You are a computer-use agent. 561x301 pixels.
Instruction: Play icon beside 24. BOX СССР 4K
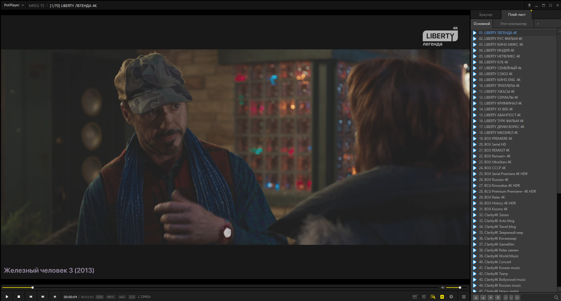click(475, 168)
